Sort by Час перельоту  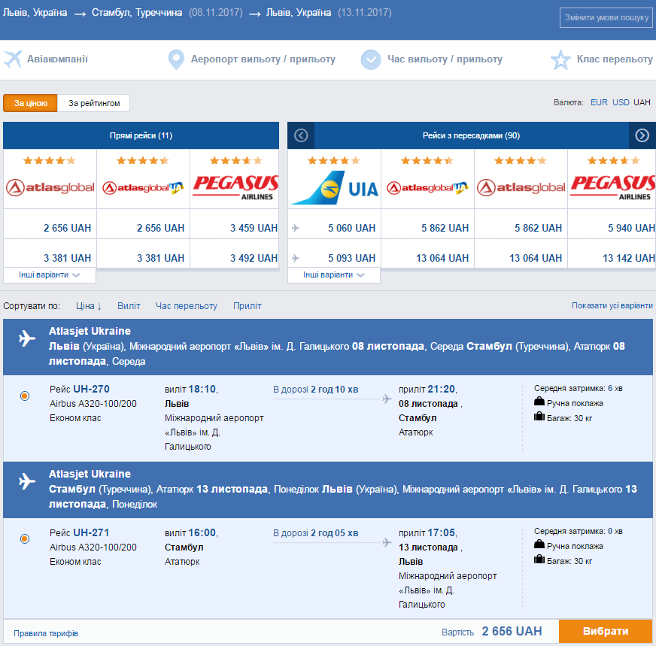pos(186,305)
